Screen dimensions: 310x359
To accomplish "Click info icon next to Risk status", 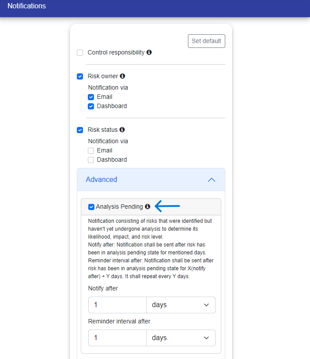I will [122, 130].
